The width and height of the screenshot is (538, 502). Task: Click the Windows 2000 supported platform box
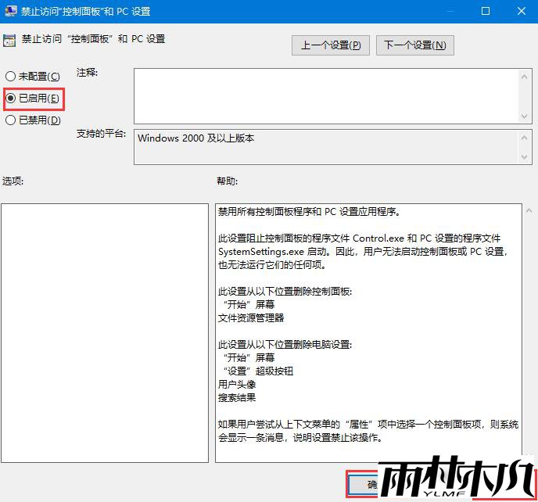pos(326,147)
